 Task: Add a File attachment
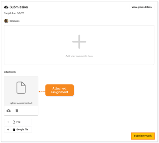(x=18, y=122)
